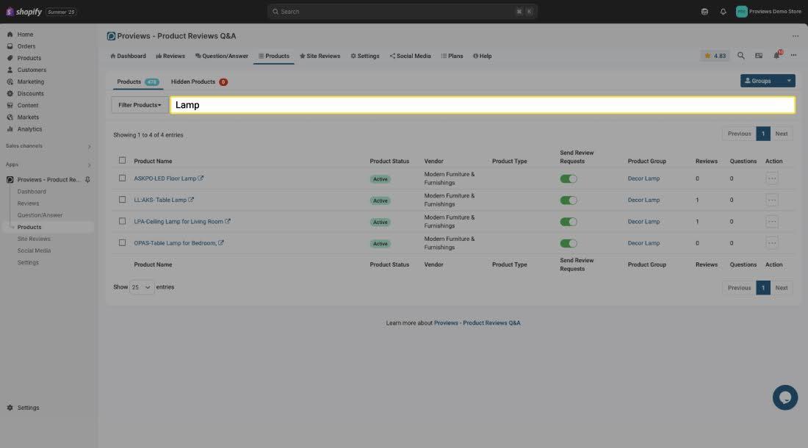Check the box for ASKPO-LED Floor Lamp

tap(123, 178)
